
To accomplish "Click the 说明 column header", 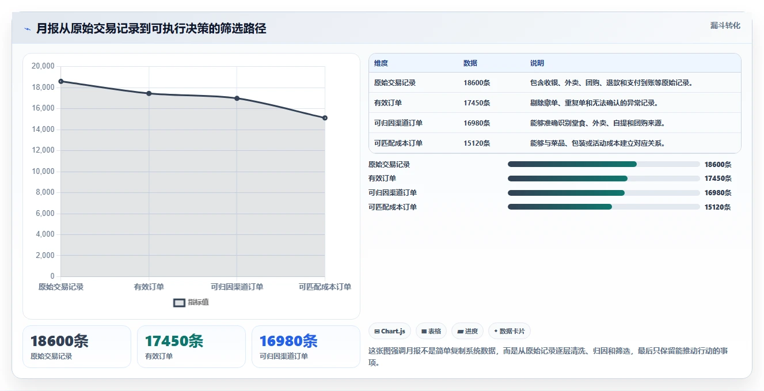I will [537, 63].
